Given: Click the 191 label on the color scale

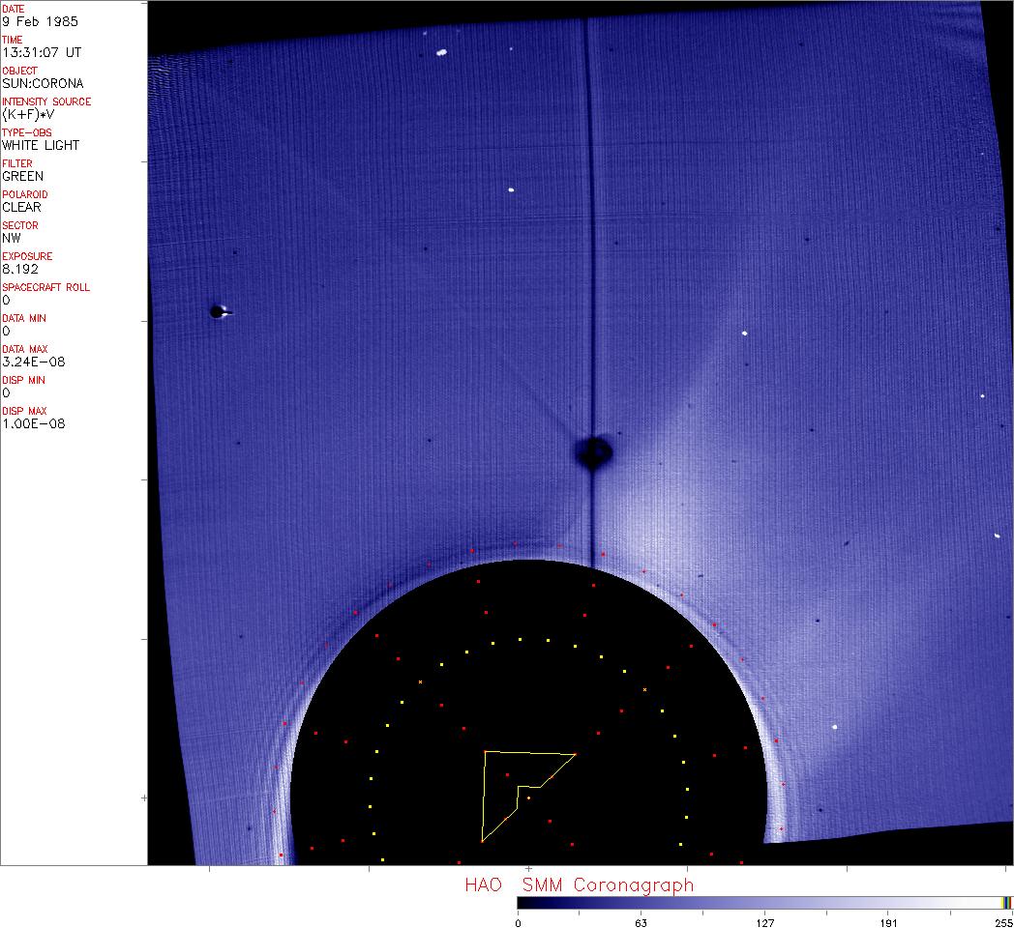Looking at the screenshot, I should 888,923.
